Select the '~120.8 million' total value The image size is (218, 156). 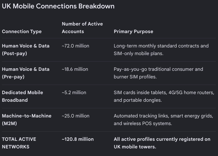[78, 139]
